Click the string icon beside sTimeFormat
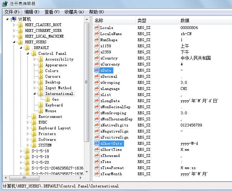The height and width of the screenshot is (191, 232). pos(96,168)
